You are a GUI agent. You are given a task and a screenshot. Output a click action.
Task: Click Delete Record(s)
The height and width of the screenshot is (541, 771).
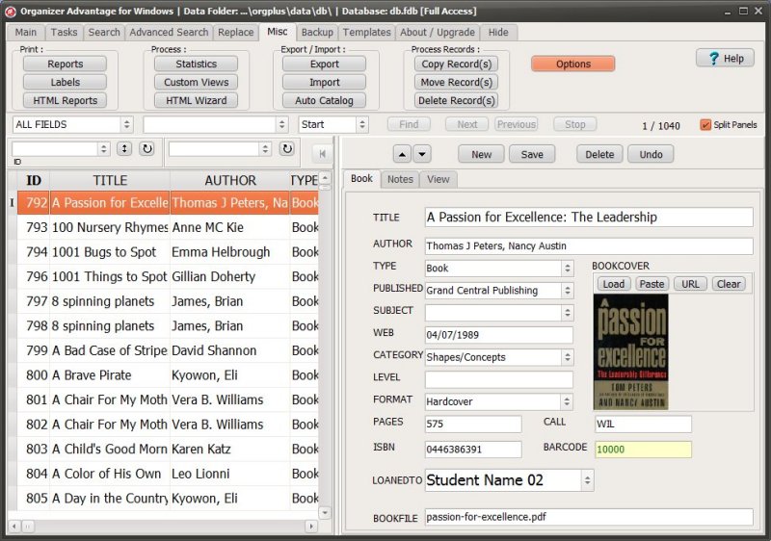pos(456,101)
